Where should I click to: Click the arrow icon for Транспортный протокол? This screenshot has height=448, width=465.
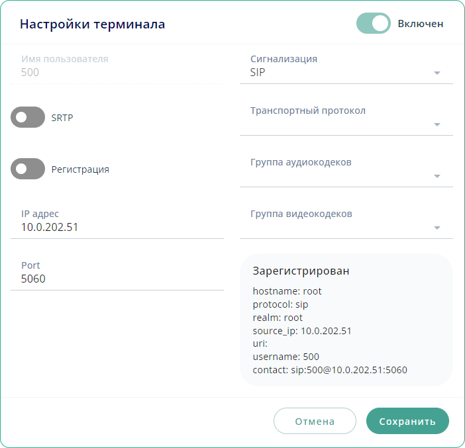click(437, 124)
